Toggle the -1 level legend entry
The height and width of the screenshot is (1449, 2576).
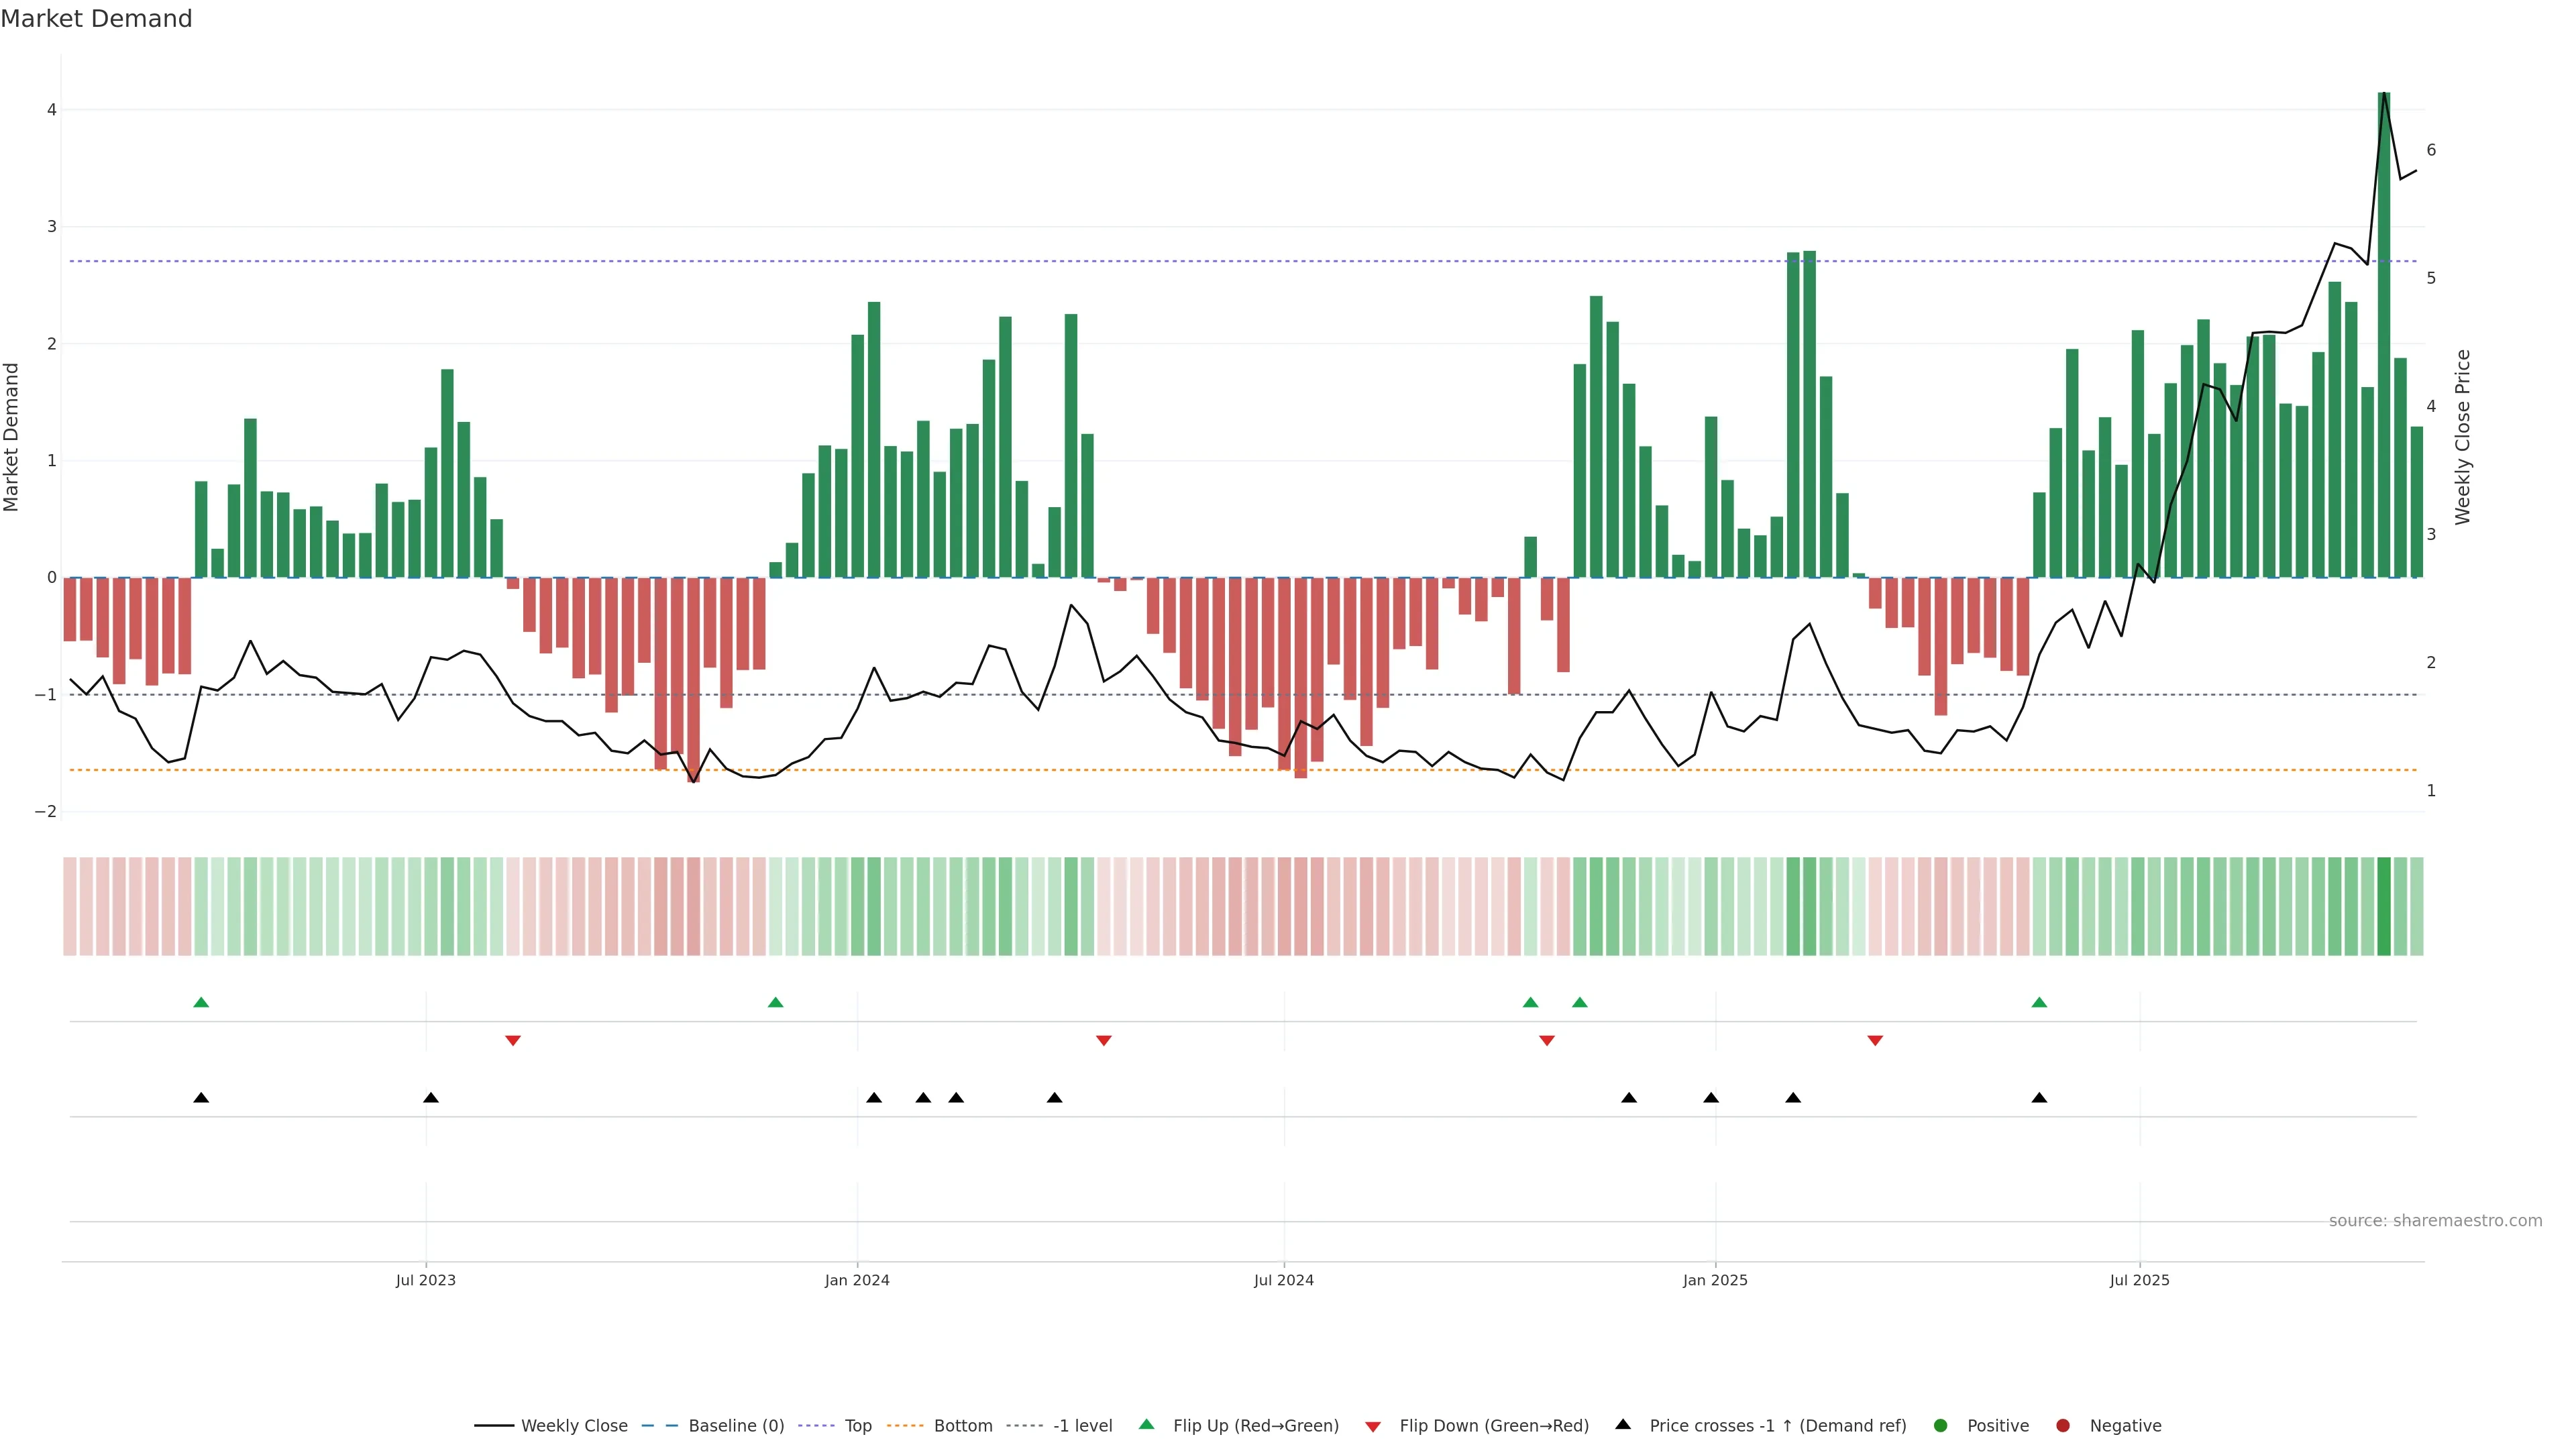coord(1082,1426)
